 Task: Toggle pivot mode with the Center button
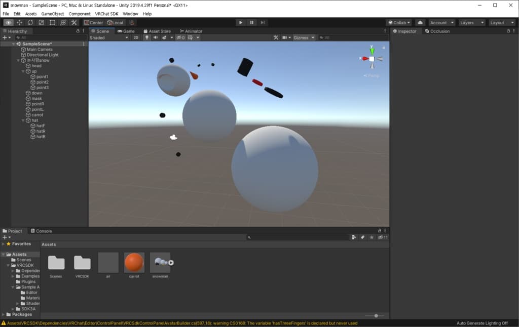94,23
